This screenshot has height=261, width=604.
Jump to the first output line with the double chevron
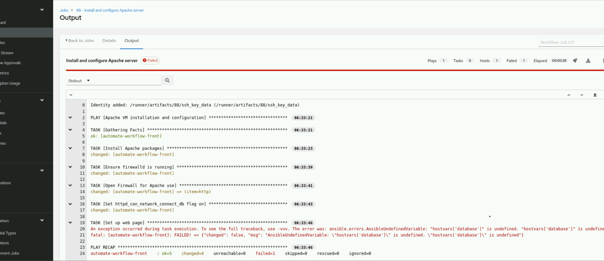coord(595,95)
